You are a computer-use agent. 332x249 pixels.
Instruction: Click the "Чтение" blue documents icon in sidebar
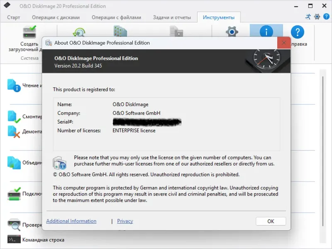(14, 84)
